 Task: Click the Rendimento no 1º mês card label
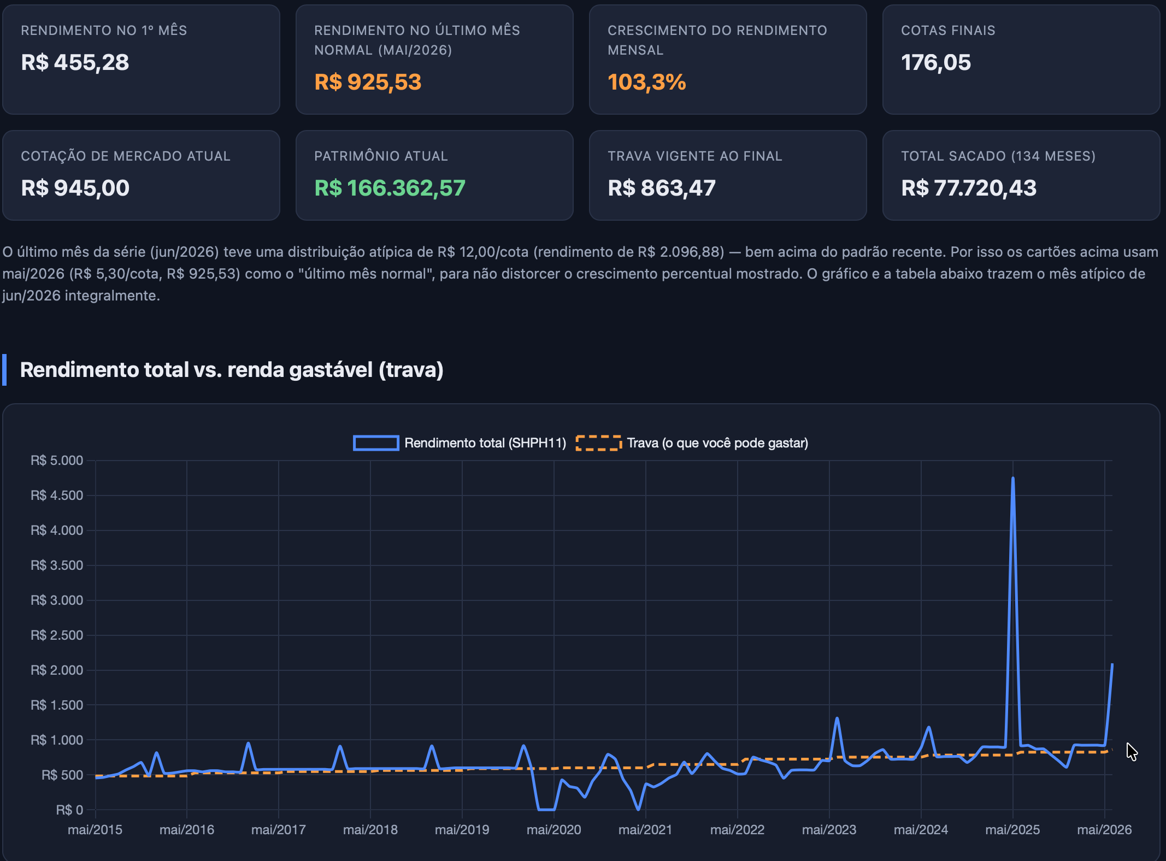coord(104,31)
